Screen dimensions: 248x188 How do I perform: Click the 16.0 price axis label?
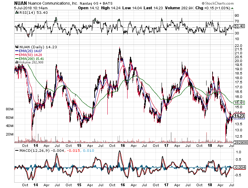[x=238, y=97]
